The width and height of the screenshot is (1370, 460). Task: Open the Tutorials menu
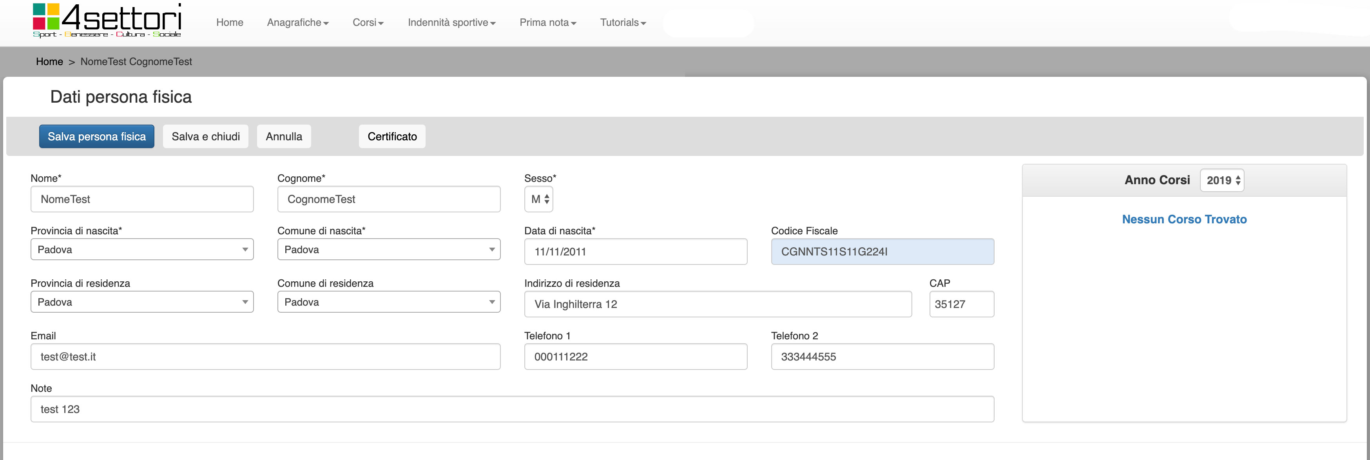tap(622, 22)
